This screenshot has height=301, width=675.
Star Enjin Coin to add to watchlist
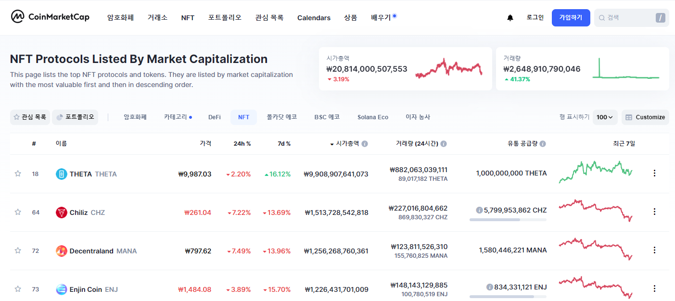pyautogui.click(x=18, y=289)
